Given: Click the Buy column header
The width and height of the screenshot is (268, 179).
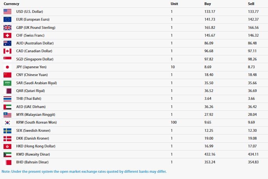Looking at the screenshot, I should click(x=207, y=4).
